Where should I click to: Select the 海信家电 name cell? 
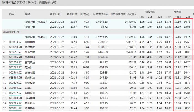30,108
